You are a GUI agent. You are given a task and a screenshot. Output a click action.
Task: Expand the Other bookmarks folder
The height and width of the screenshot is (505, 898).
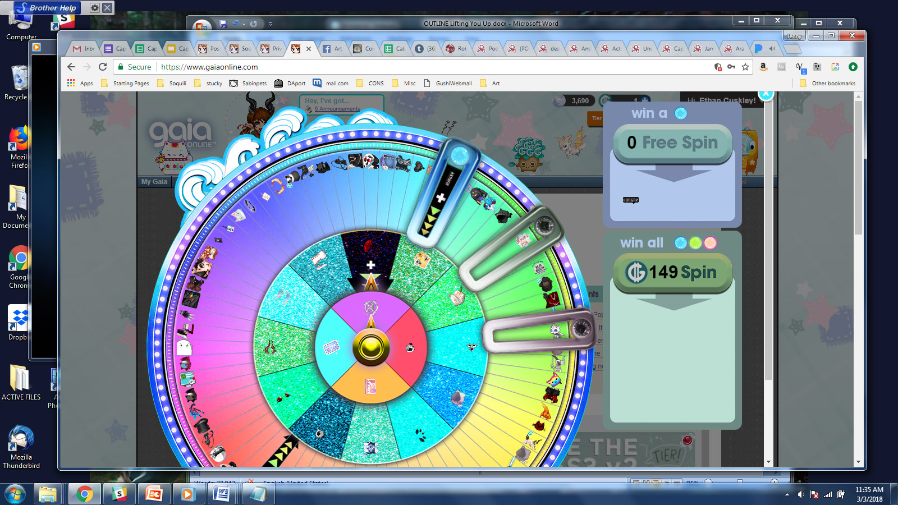[x=827, y=83]
